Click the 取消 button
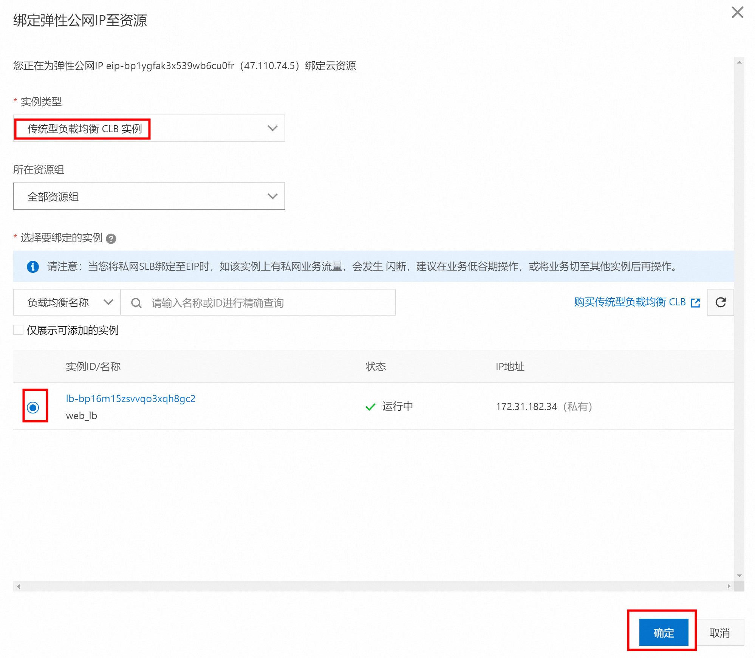This screenshot has height=658, width=755. tap(719, 632)
